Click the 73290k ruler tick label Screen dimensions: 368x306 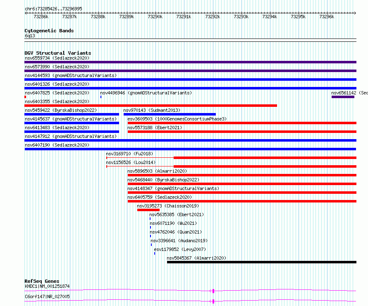point(155,17)
